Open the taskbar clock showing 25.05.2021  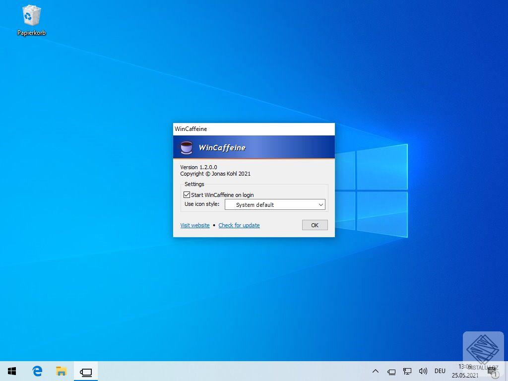[465, 371]
